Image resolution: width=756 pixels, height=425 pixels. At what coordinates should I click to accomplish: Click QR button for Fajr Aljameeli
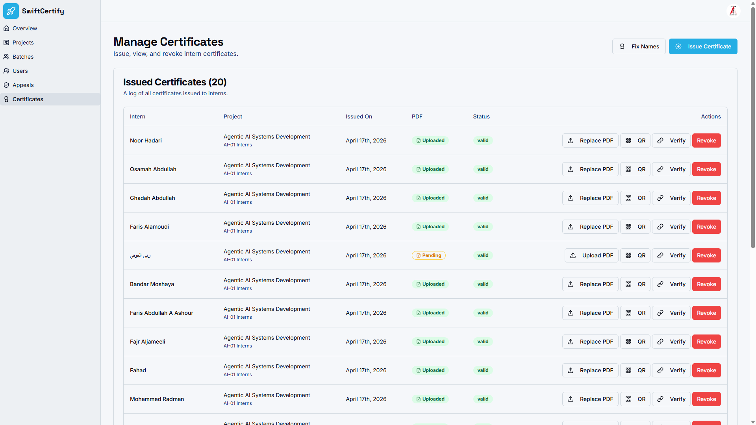tap(635, 342)
